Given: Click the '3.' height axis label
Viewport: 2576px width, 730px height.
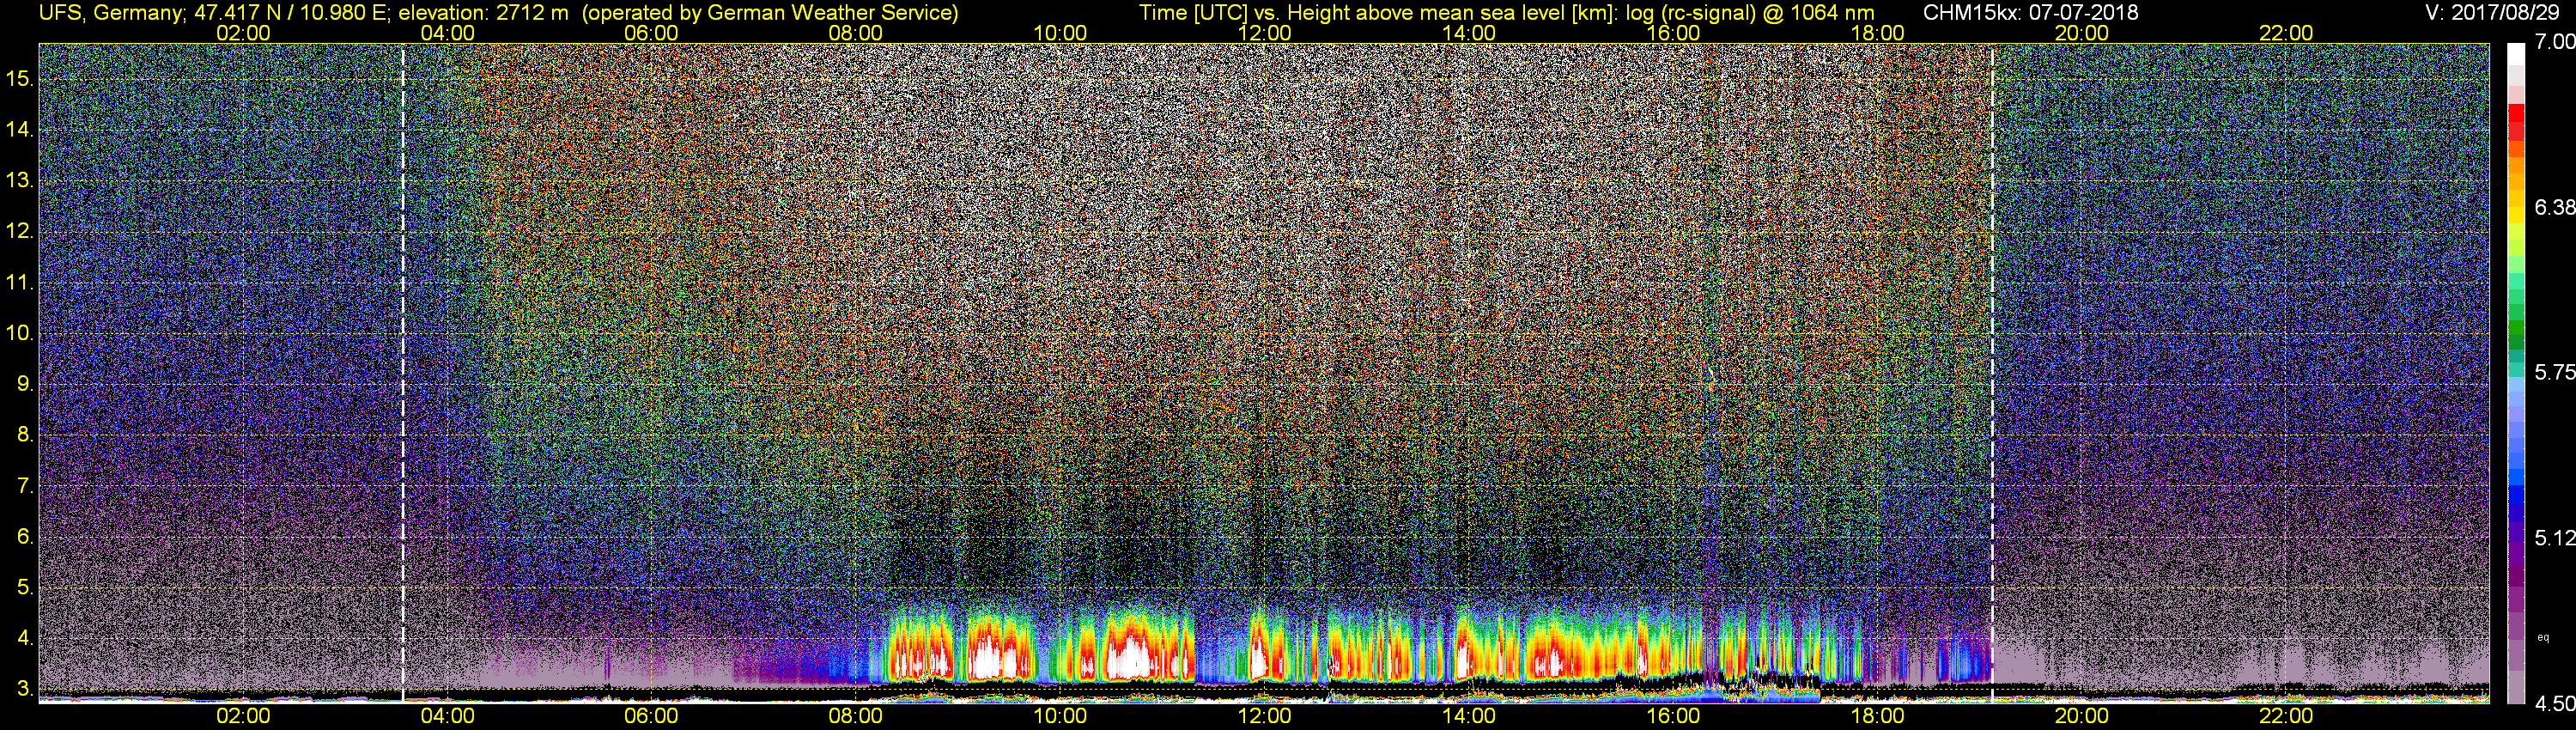Looking at the screenshot, I should pos(25,688).
